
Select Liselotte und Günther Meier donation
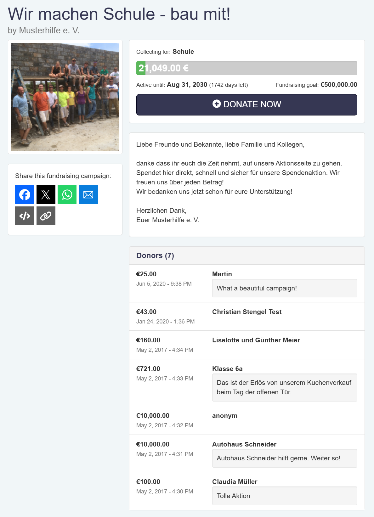[247, 345]
